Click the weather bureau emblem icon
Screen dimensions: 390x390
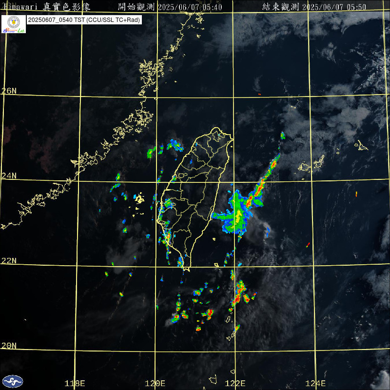click(13, 381)
